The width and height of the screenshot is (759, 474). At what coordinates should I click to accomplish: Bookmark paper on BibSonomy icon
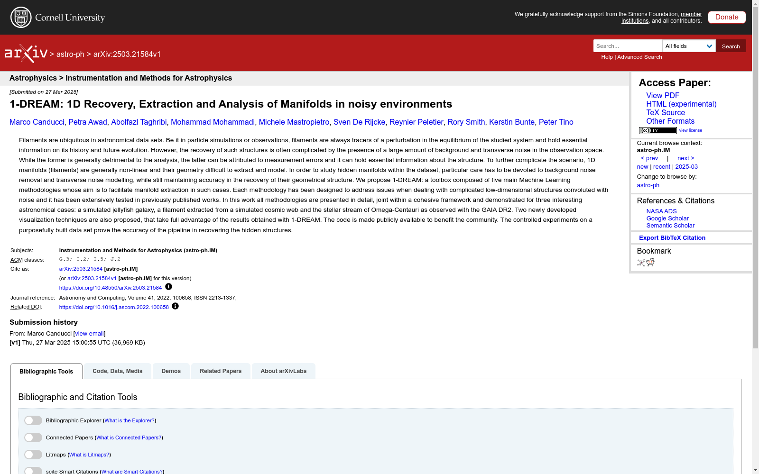coord(641,263)
